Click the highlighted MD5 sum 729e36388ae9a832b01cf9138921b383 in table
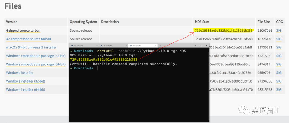Screen dimensions: 289x123 click(223, 31)
